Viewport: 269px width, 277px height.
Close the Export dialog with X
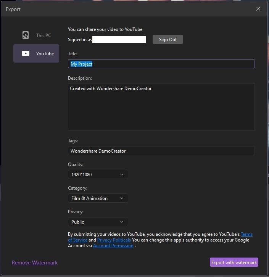pyautogui.click(x=258, y=9)
